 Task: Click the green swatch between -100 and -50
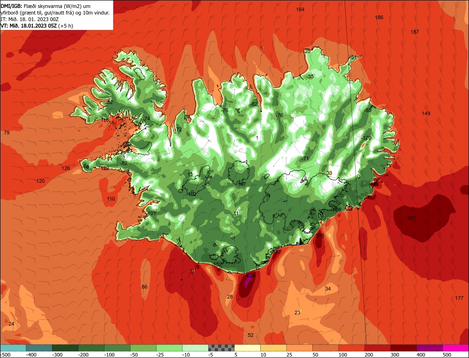click(117, 348)
